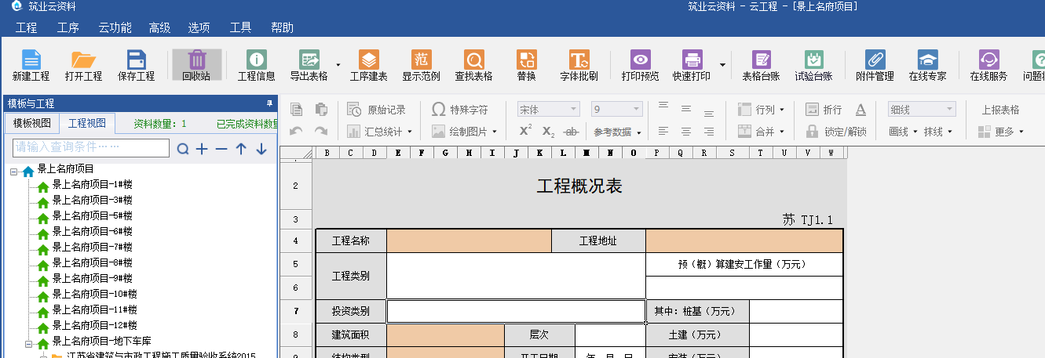Toggle 折行 wrap text
Viewport: 1045px width, 358px height.
pyautogui.click(x=824, y=110)
